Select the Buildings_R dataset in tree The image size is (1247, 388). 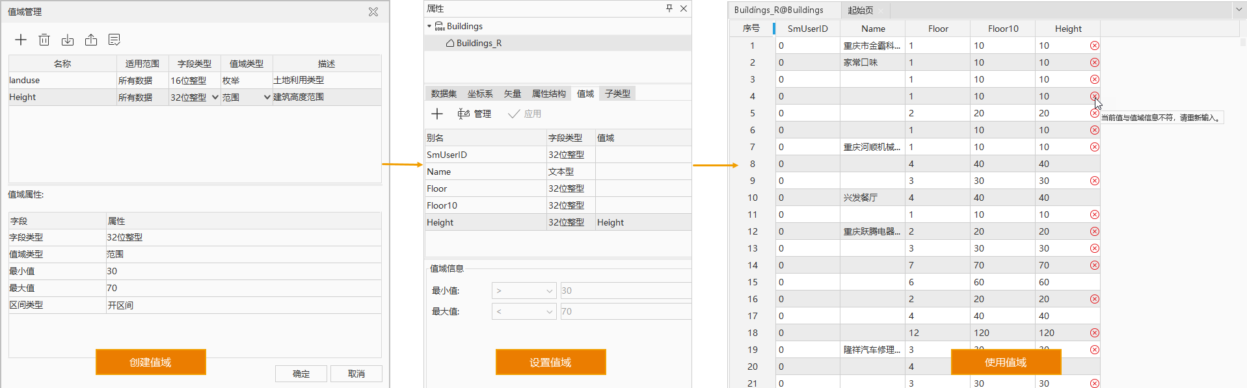click(479, 43)
